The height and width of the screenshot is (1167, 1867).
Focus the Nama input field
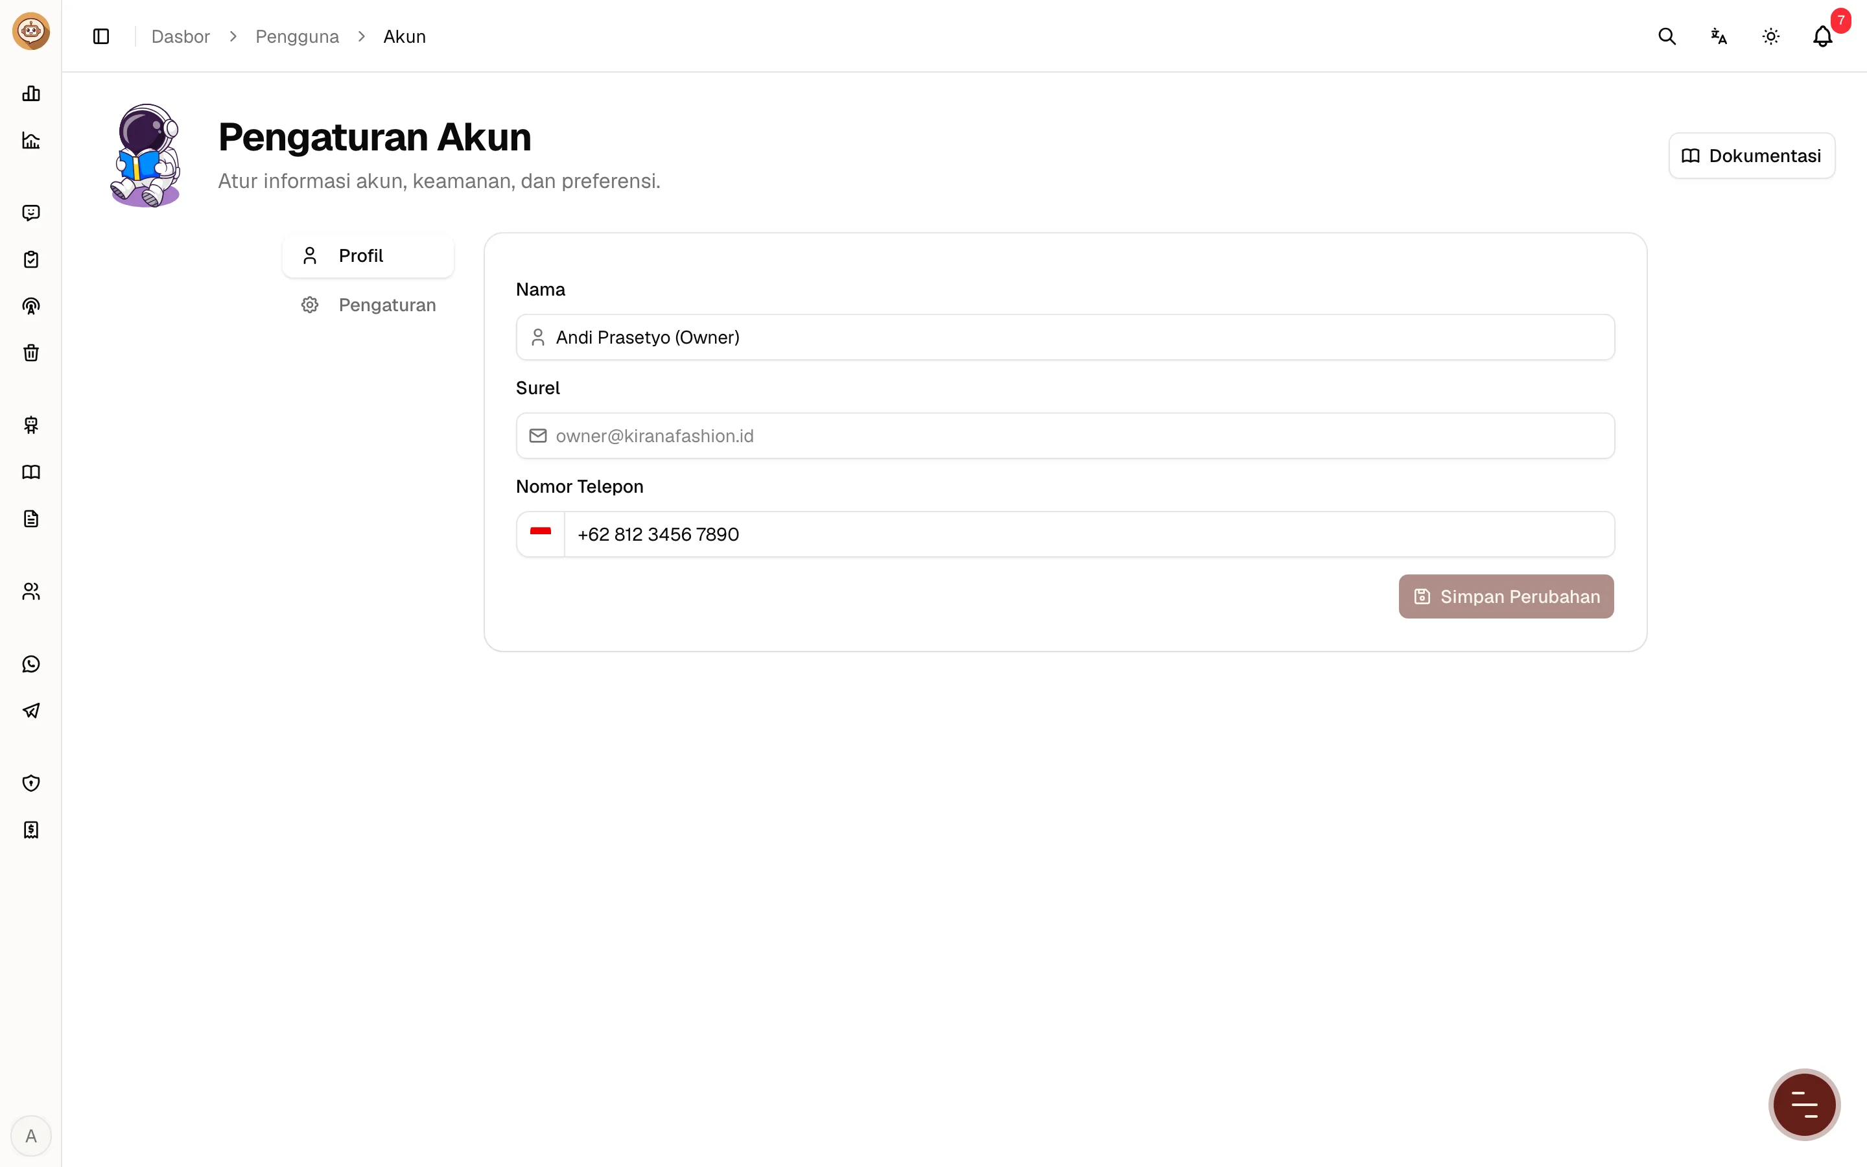1064,337
